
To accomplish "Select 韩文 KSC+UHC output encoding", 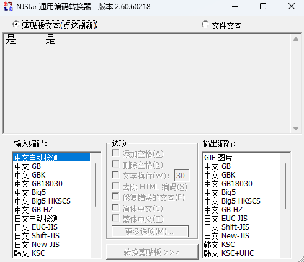I will [241, 253].
